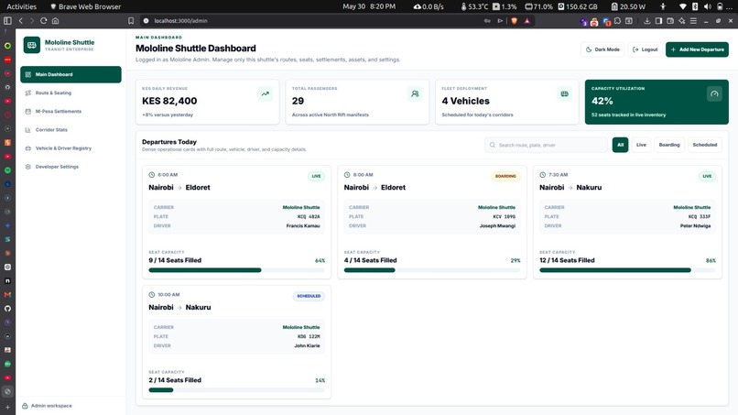Open the extensions puzzle icon
Image resolution: width=738 pixels, height=415 pixels.
617,21
